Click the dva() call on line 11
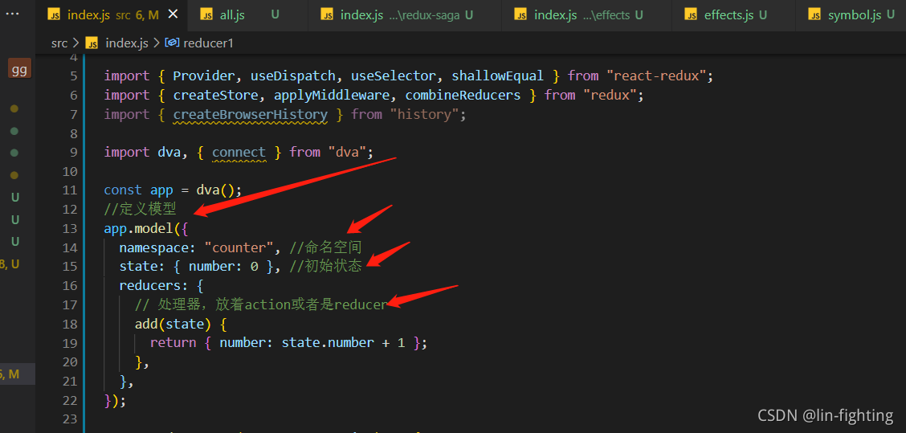 point(215,190)
